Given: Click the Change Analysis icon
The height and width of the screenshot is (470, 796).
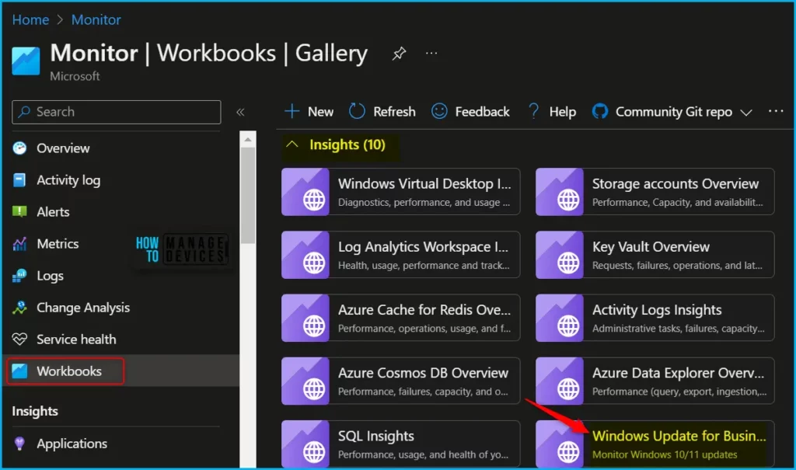Looking at the screenshot, I should click(19, 308).
